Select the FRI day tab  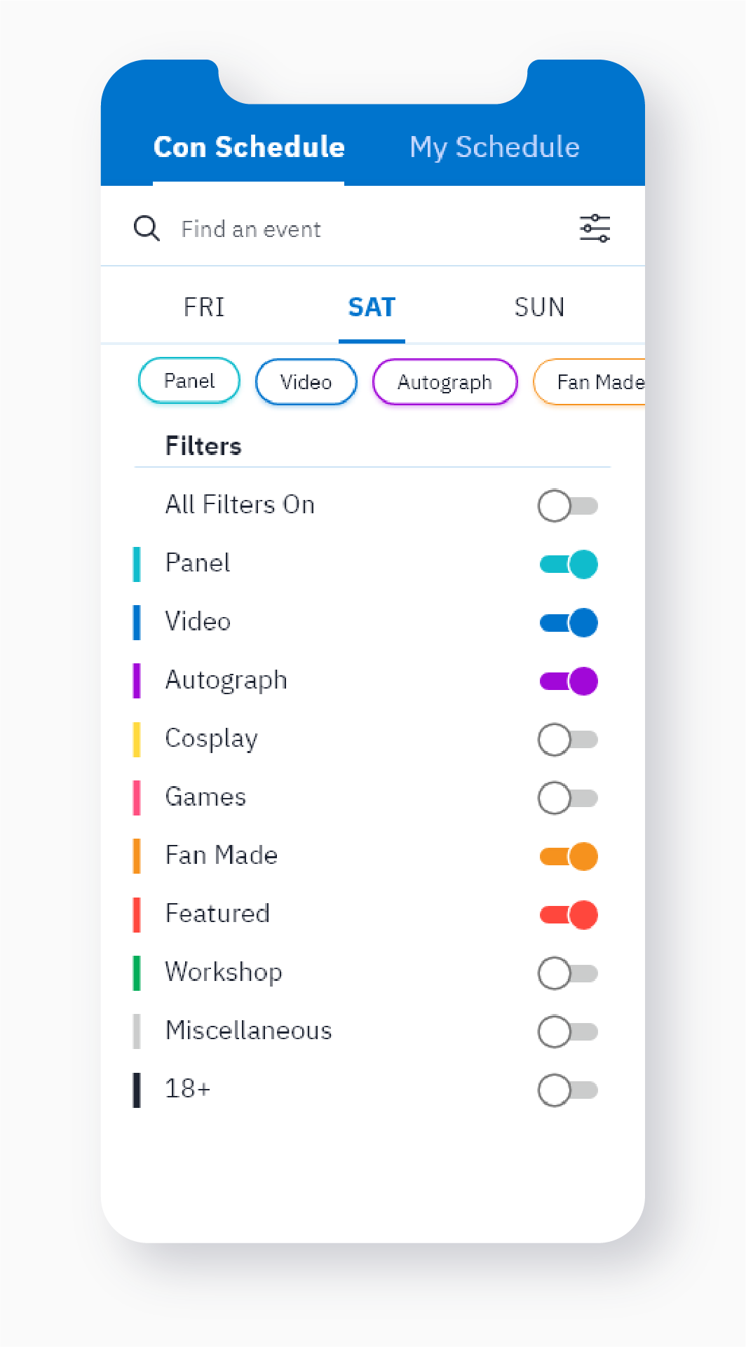[x=204, y=307]
